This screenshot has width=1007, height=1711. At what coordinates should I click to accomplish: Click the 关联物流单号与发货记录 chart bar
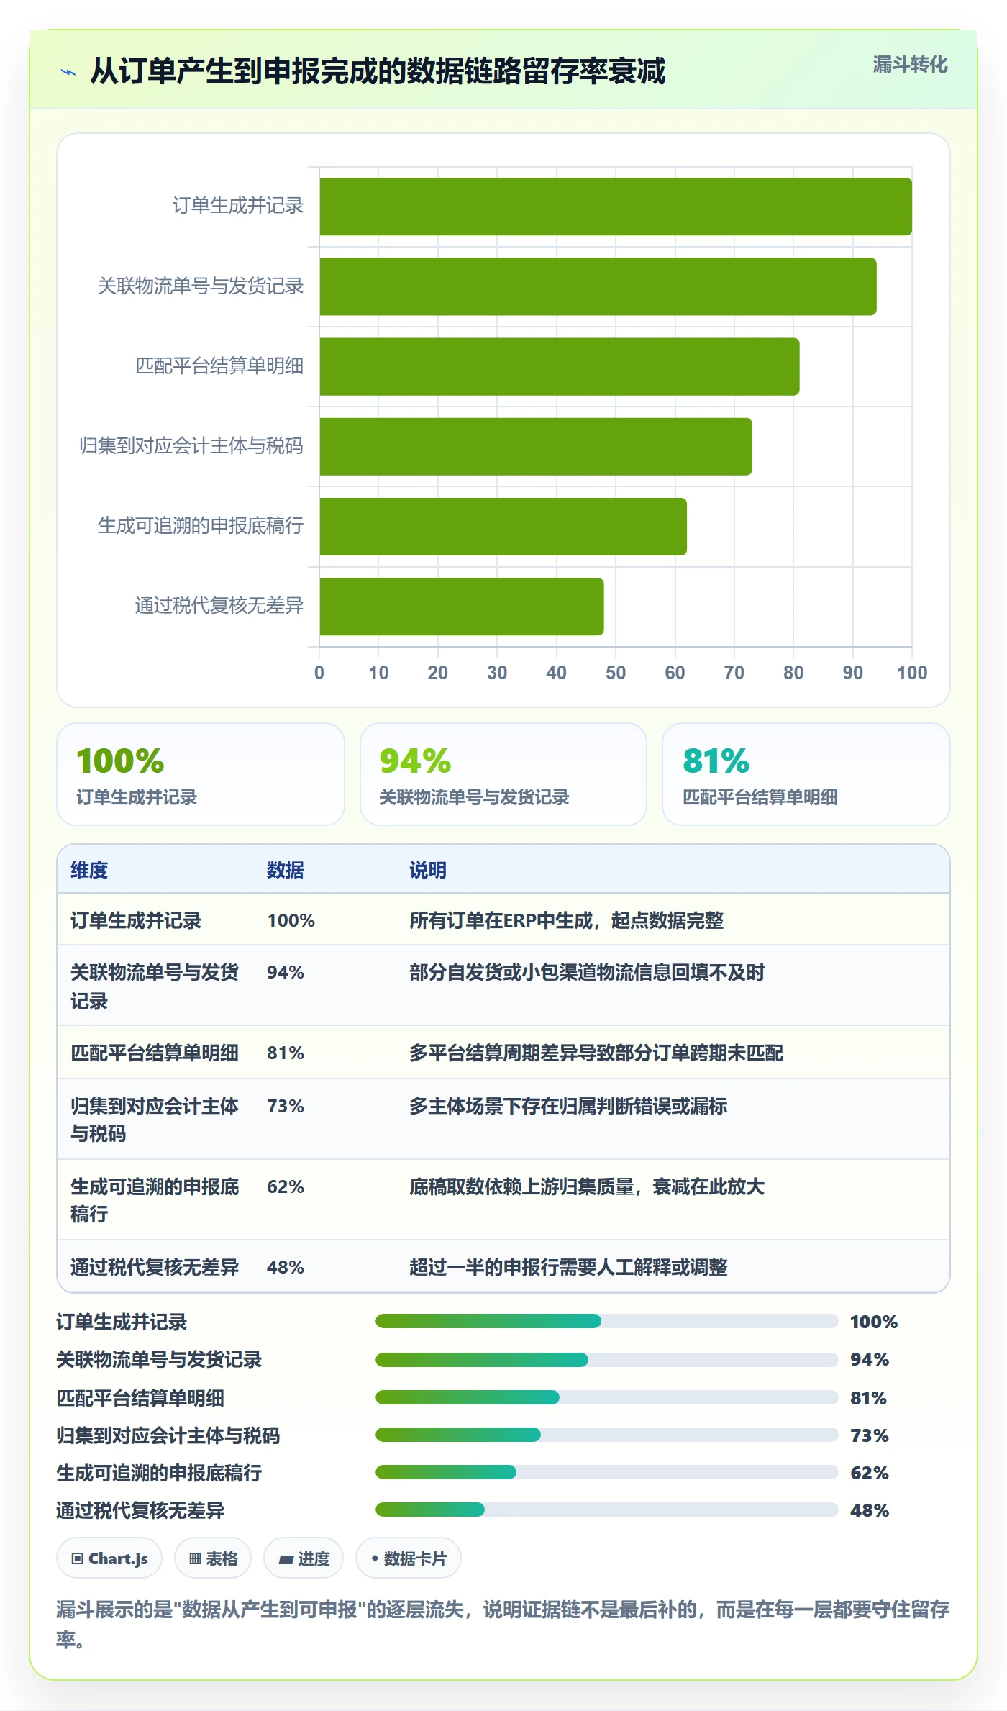coord(598,286)
